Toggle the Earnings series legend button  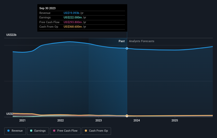(38, 131)
